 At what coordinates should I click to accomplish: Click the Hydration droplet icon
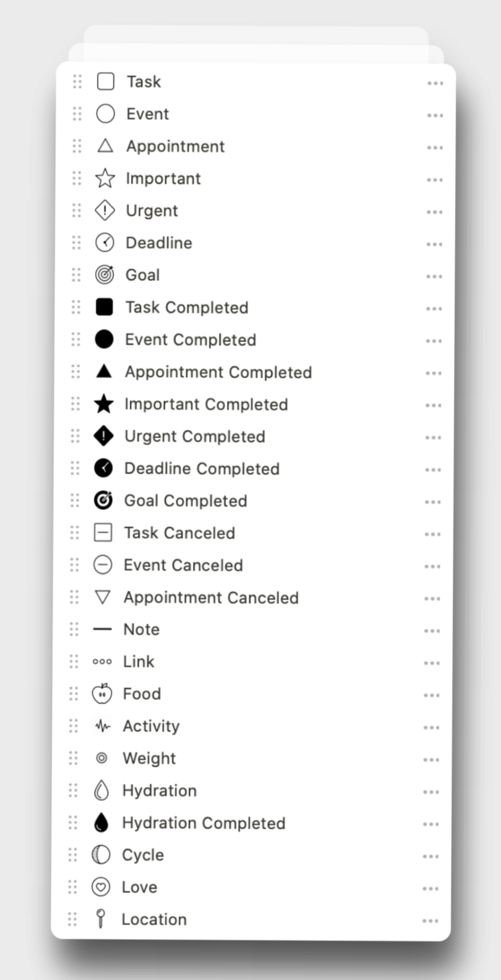[102, 790]
